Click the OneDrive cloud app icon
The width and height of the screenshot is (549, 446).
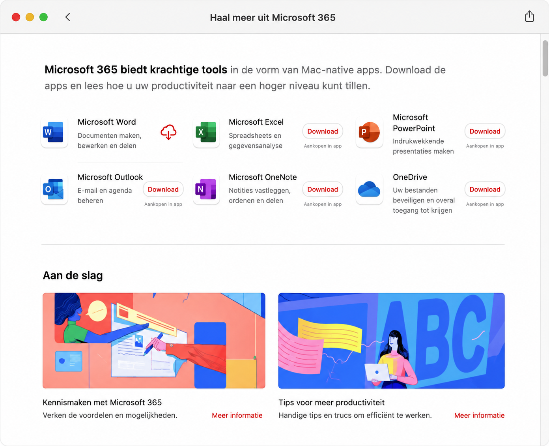pyautogui.click(x=369, y=189)
